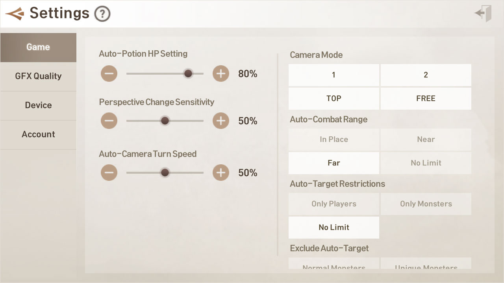Choose No Limit for Auto-Combat Range
The width and height of the screenshot is (504, 283).
426,163
